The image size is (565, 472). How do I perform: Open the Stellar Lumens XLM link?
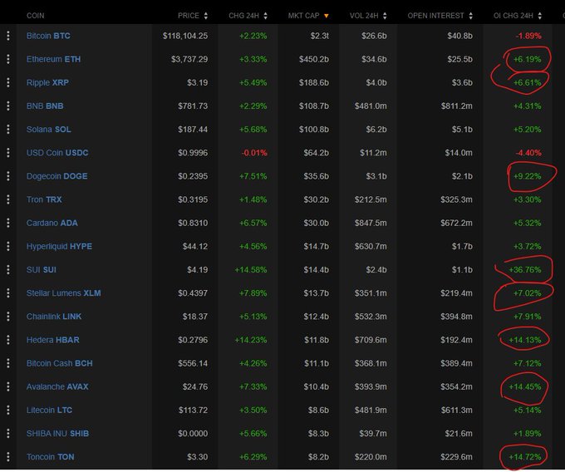coord(63,293)
